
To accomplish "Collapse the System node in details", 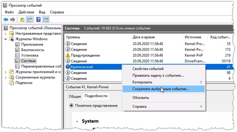I will (77, 121).
